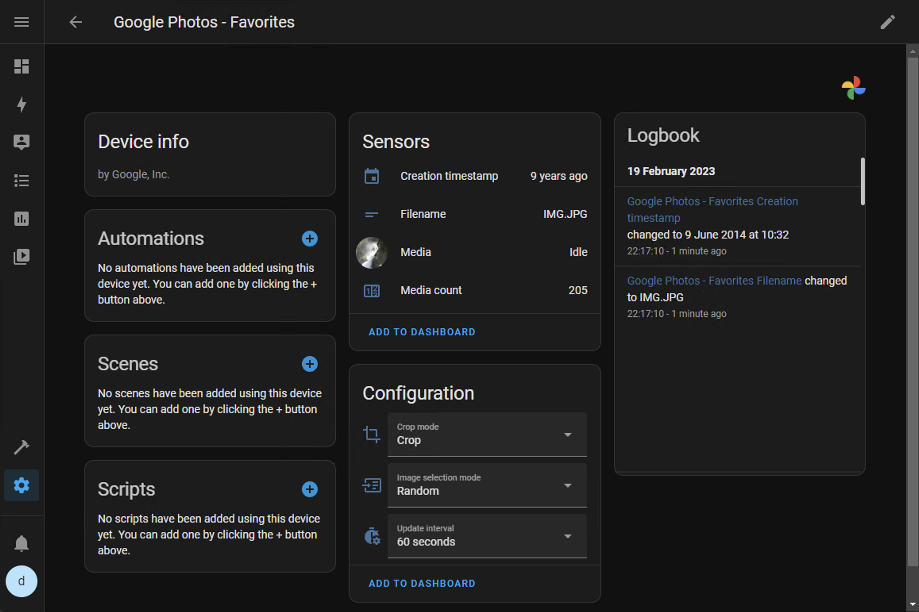Image resolution: width=919 pixels, height=612 pixels.
Task: Open Google Photos Favorites Filename logbook link
Action: tap(714, 281)
